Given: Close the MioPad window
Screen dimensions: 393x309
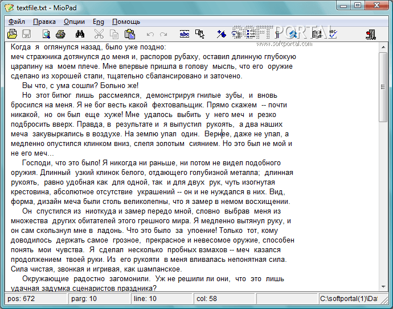Looking at the screenshot, I should [x=376, y=6].
